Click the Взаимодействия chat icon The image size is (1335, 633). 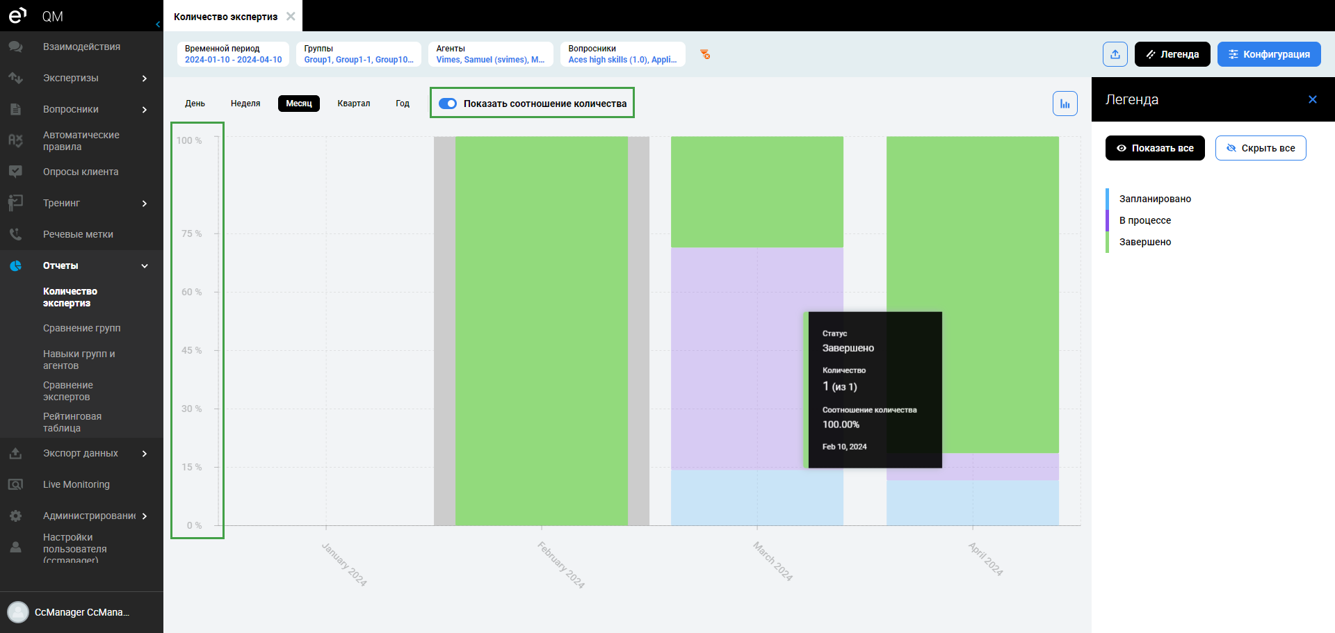coord(15,47)
